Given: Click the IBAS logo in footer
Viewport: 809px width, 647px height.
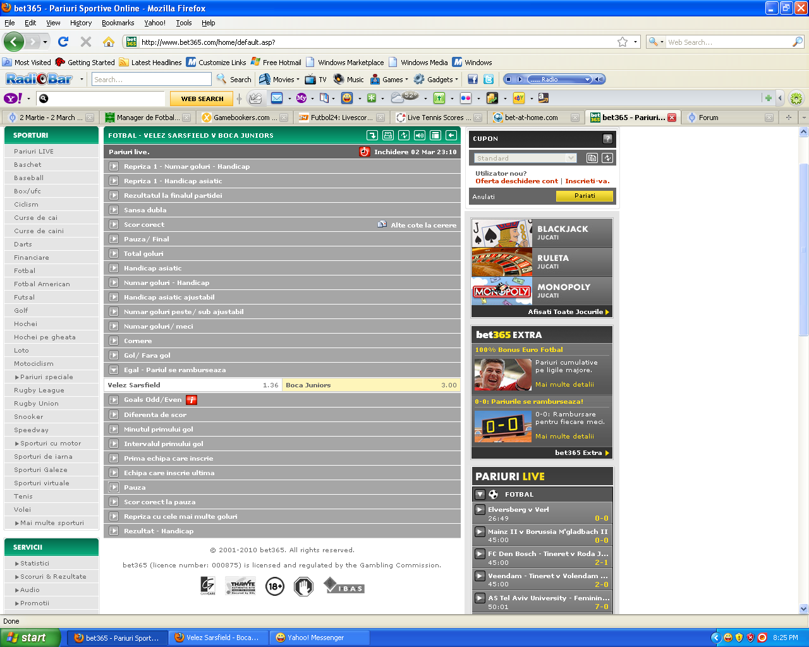Looking at the screenshot, I should 344,586.
